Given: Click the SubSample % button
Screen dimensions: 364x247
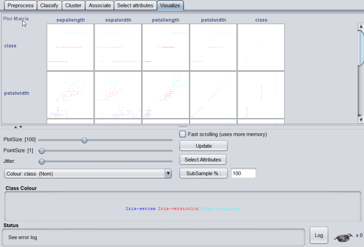Looking at the screenshot, I should (203, 173).
